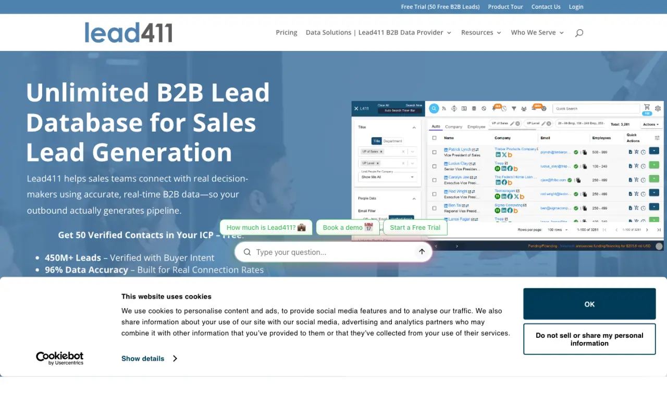Image resolution: width=667 pixels, height=417 pixels.
Task: Click document icon in Rod Wright row
Action: click(630, 194)
